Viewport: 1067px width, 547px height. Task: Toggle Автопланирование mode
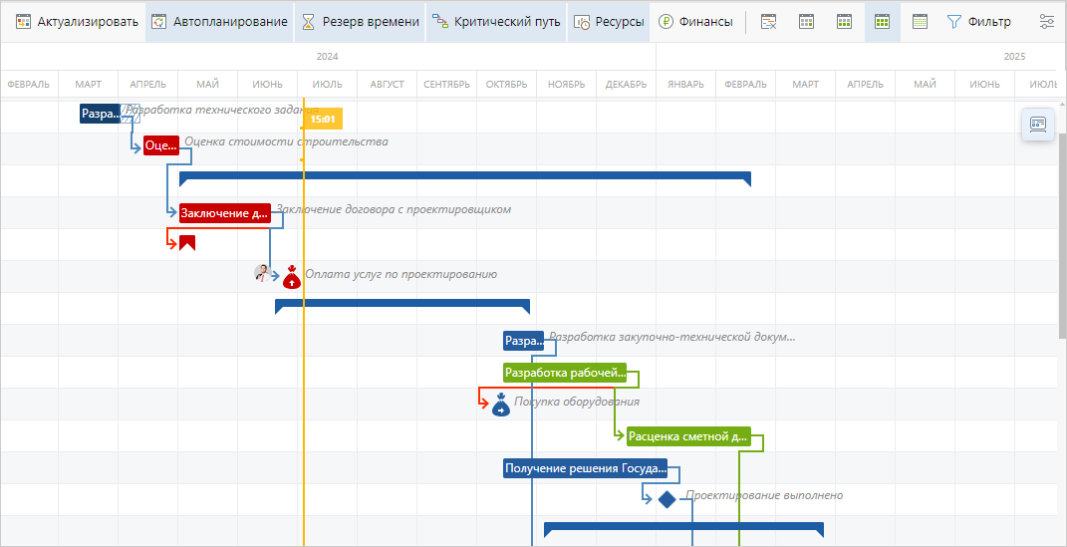pos(219,22)
